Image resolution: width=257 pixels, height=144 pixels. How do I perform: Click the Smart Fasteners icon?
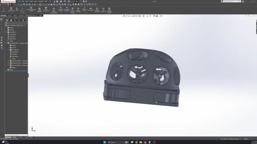(x=40, y=9)
